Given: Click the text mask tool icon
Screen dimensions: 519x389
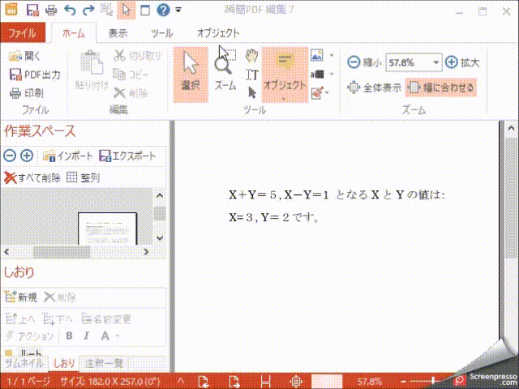Looking at the screenshot, I should coord(317,75).
